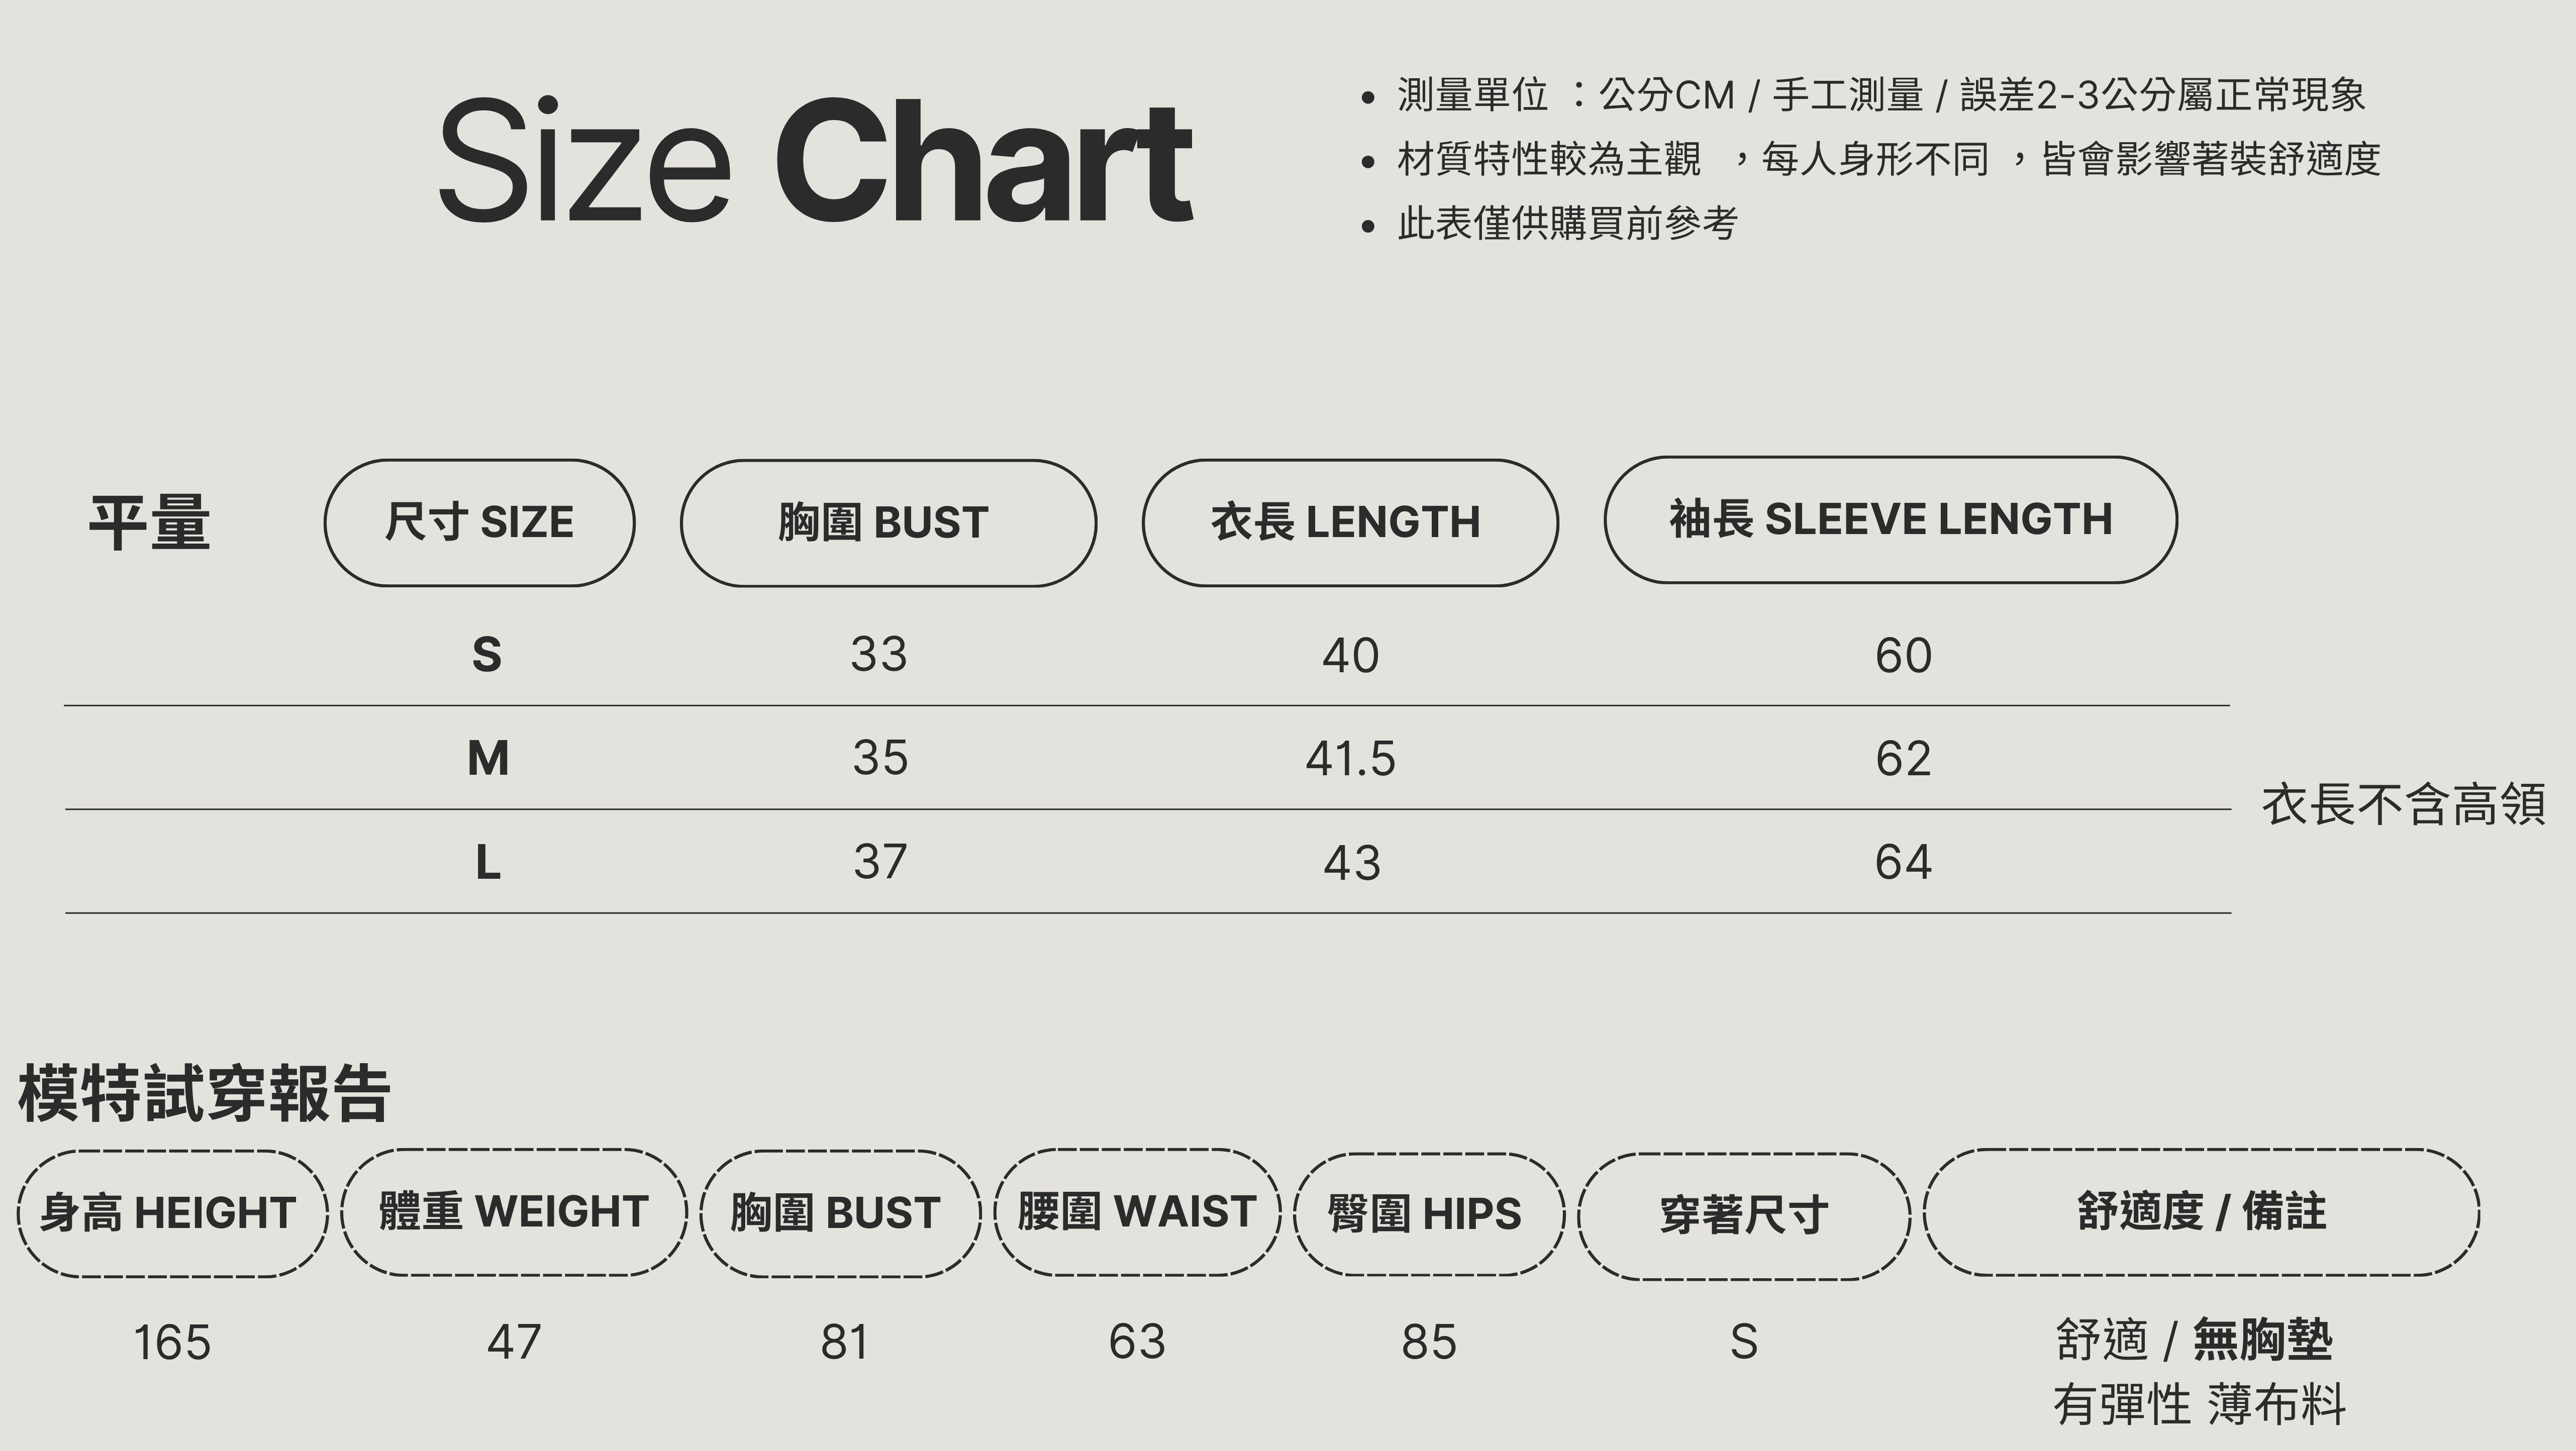
Task: Click the bust value 33
Action: 879,655
